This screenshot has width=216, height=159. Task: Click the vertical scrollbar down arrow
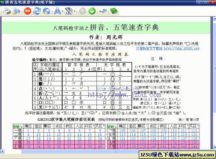(214, 147)
